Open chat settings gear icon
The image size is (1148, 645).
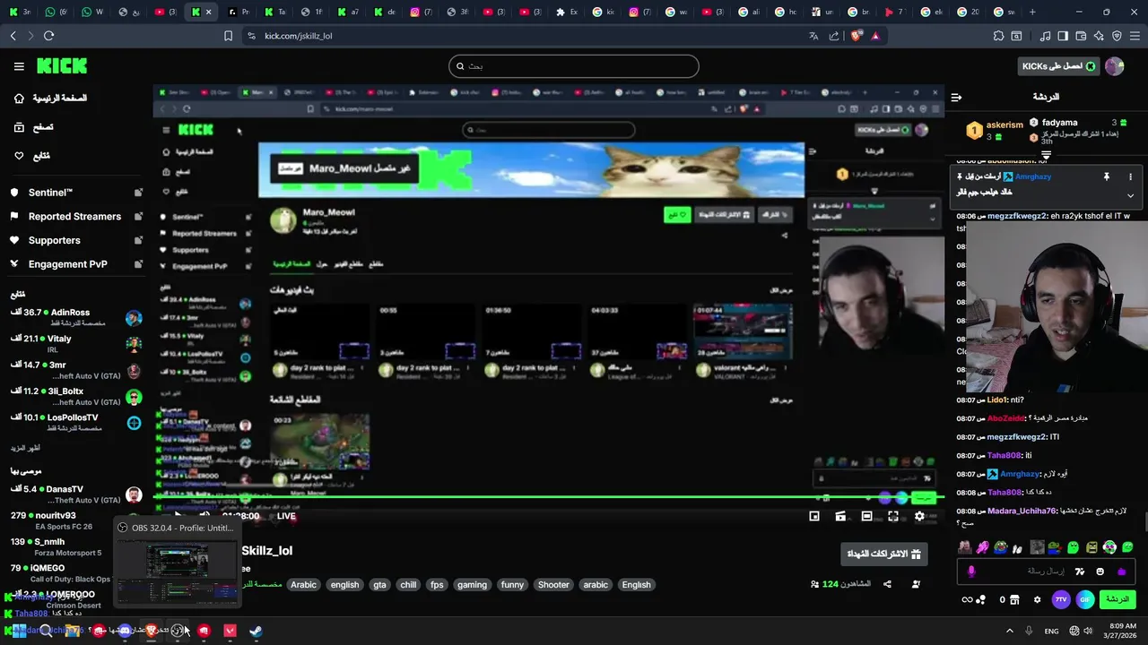click(1037, 599)
